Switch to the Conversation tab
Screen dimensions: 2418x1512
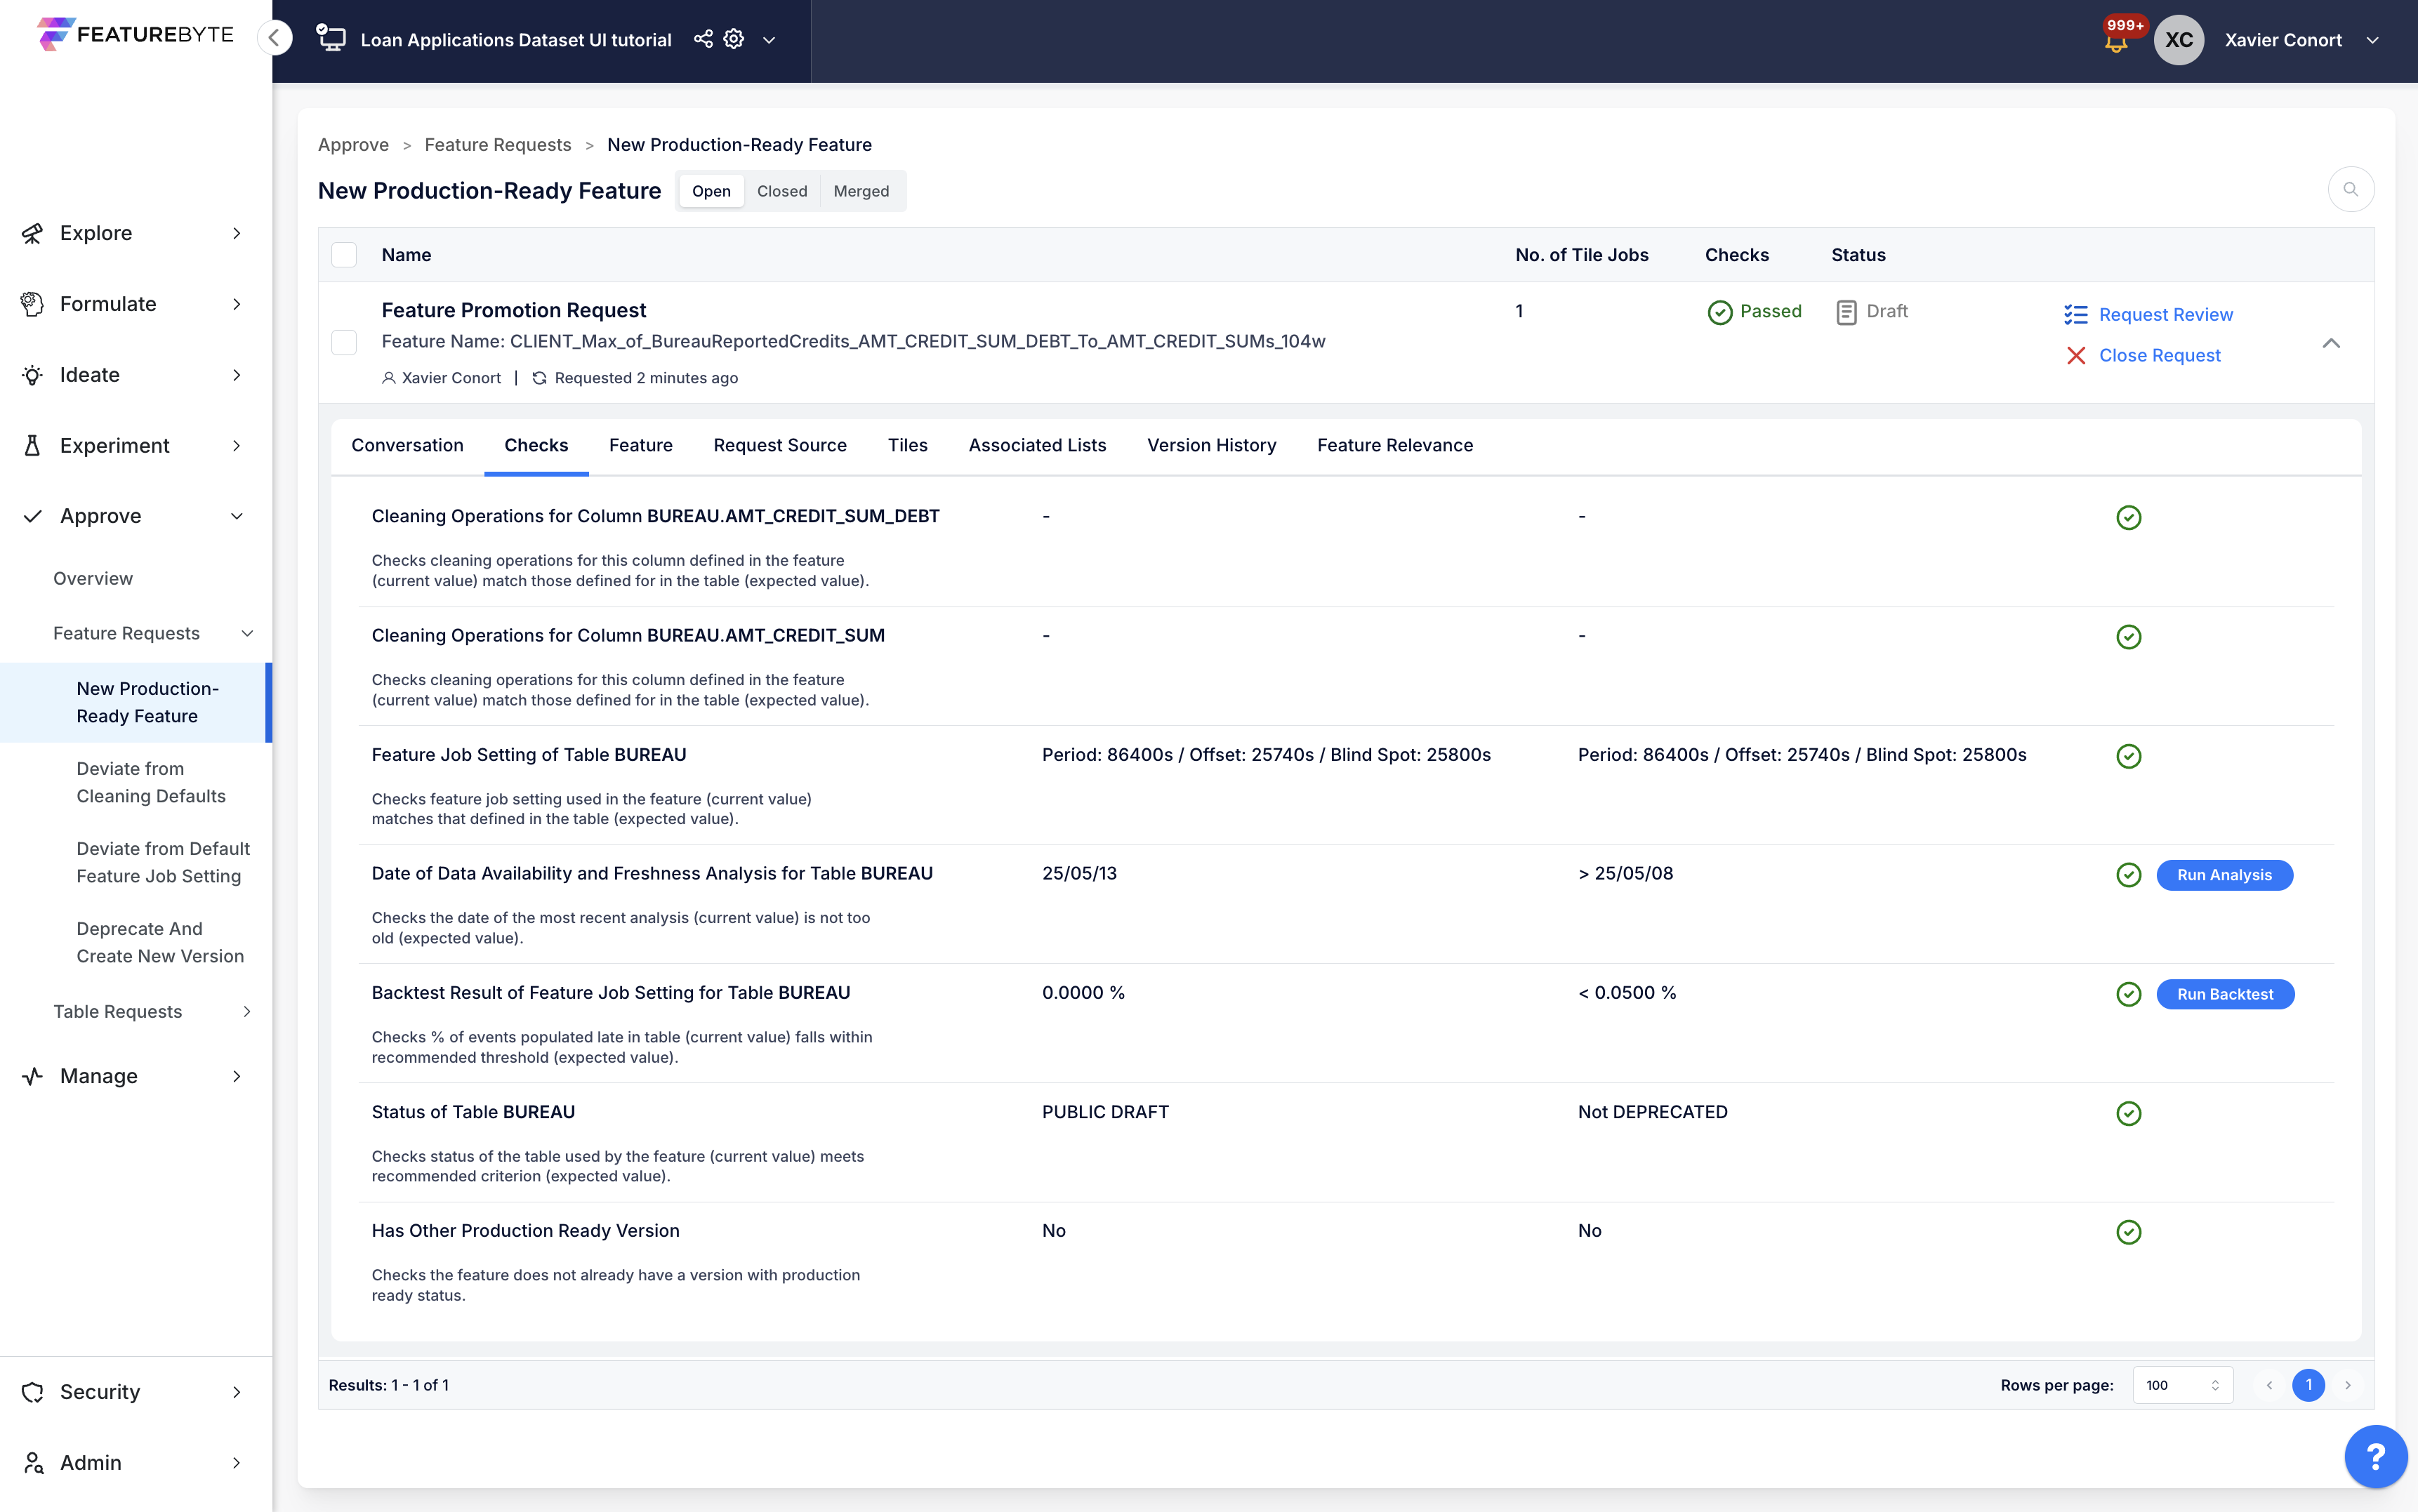(x=407, y=446)
